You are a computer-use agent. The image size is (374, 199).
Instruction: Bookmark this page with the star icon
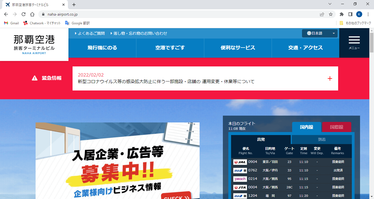click(331, 14)
